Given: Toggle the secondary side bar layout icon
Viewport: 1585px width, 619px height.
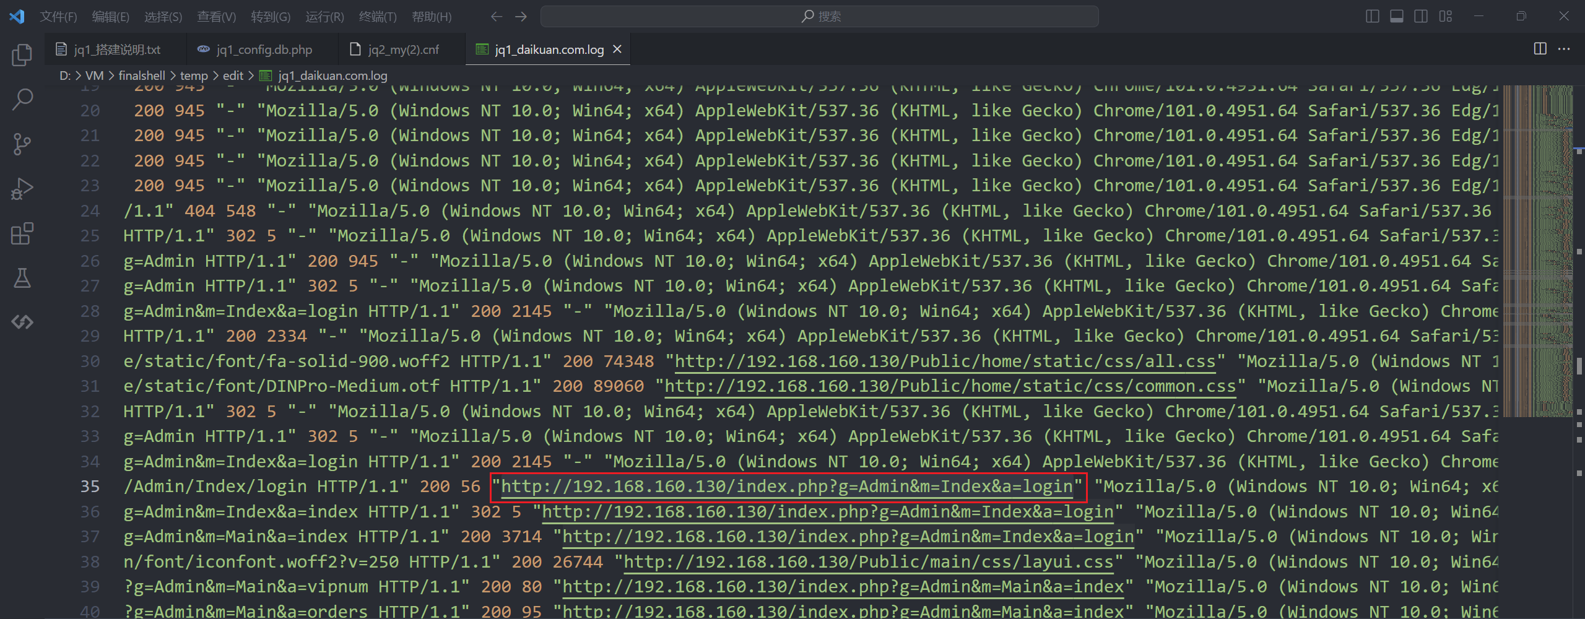Looking at the screenshot, I should [1421, 17].
